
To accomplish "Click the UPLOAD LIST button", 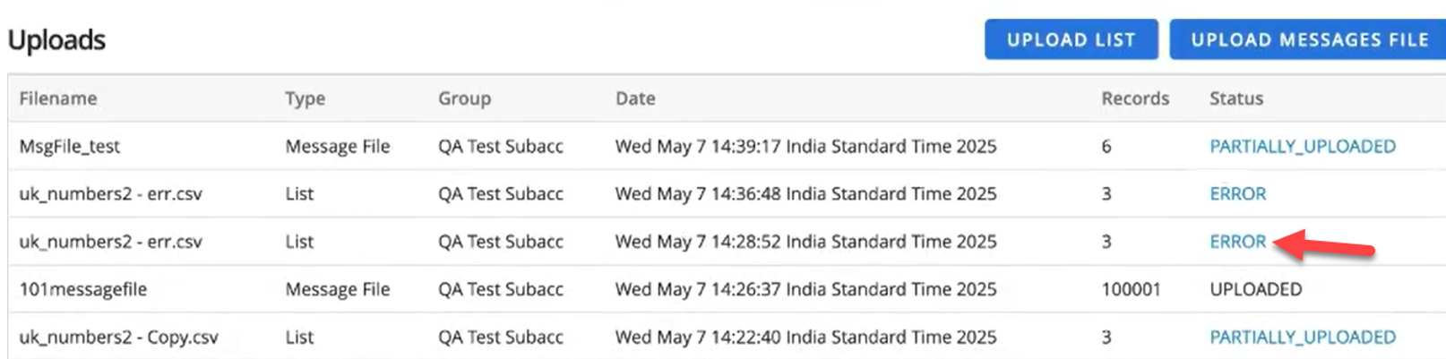I will point(1071,40).
